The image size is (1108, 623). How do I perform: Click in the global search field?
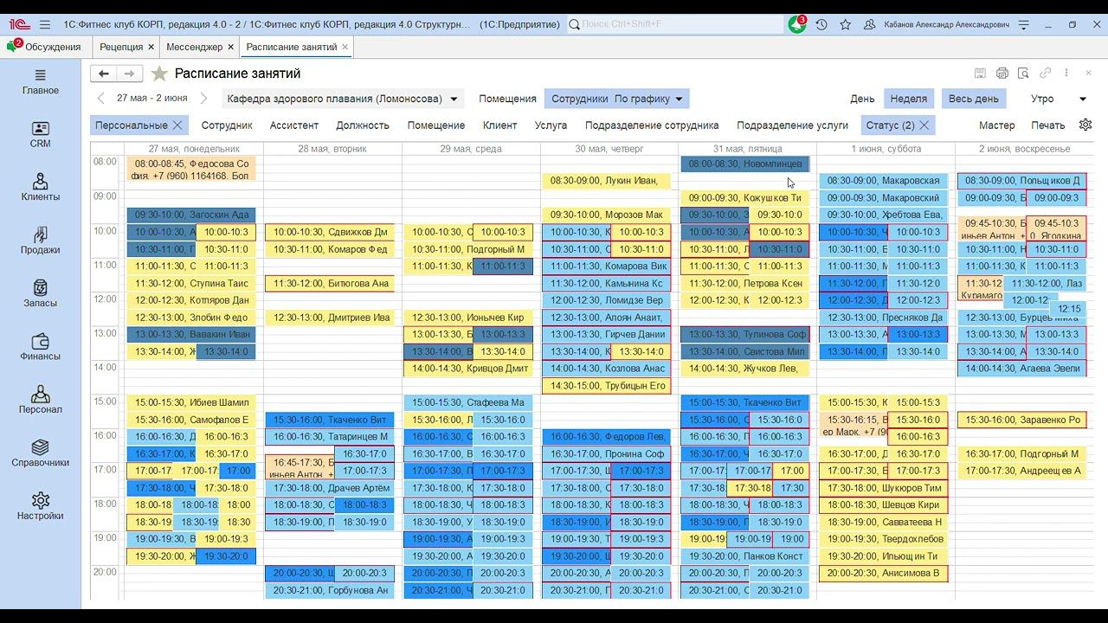(x=674, y=25)
